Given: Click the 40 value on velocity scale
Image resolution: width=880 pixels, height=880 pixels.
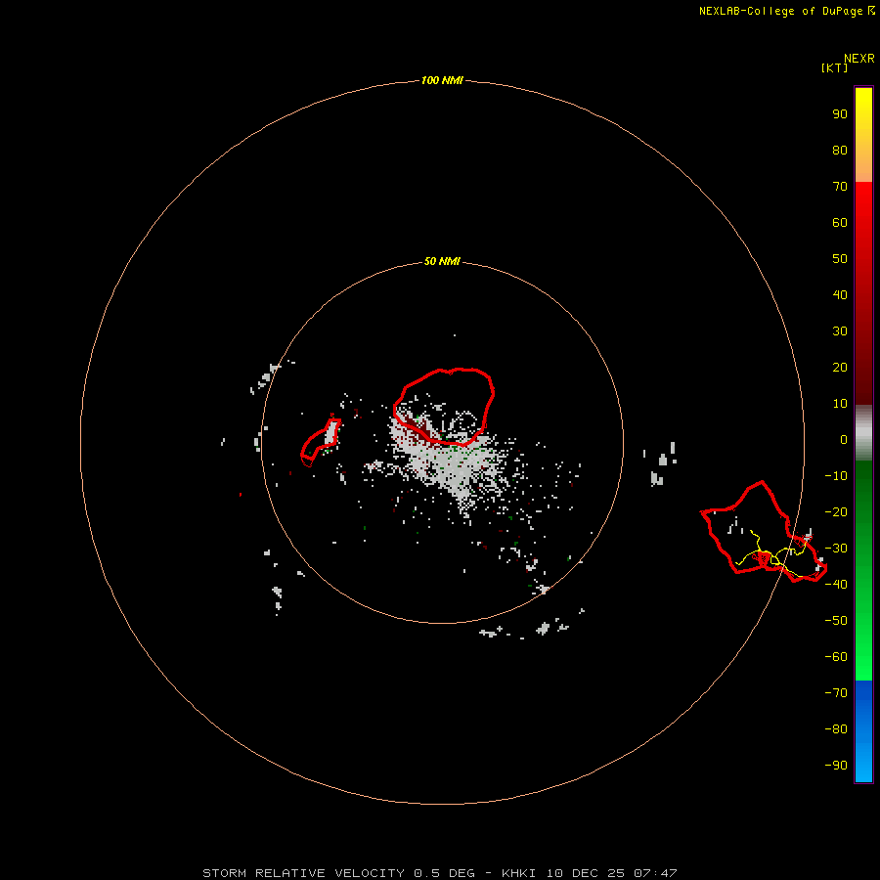Looking at the screenshot, I should [x=840, y=294].
